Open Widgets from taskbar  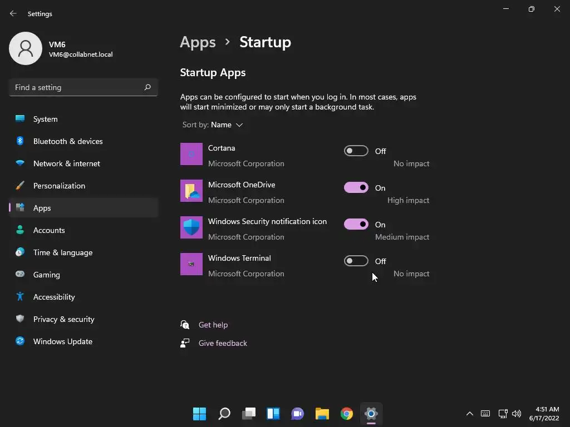273,414
